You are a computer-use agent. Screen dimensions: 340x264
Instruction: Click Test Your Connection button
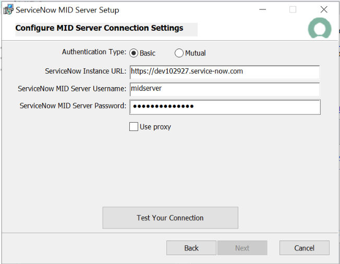[170, 218]
